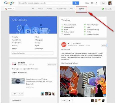Viewport: 116px width, 105px height.
Task: Open the #FoodAndDrink hashtag
Action: 17,43
